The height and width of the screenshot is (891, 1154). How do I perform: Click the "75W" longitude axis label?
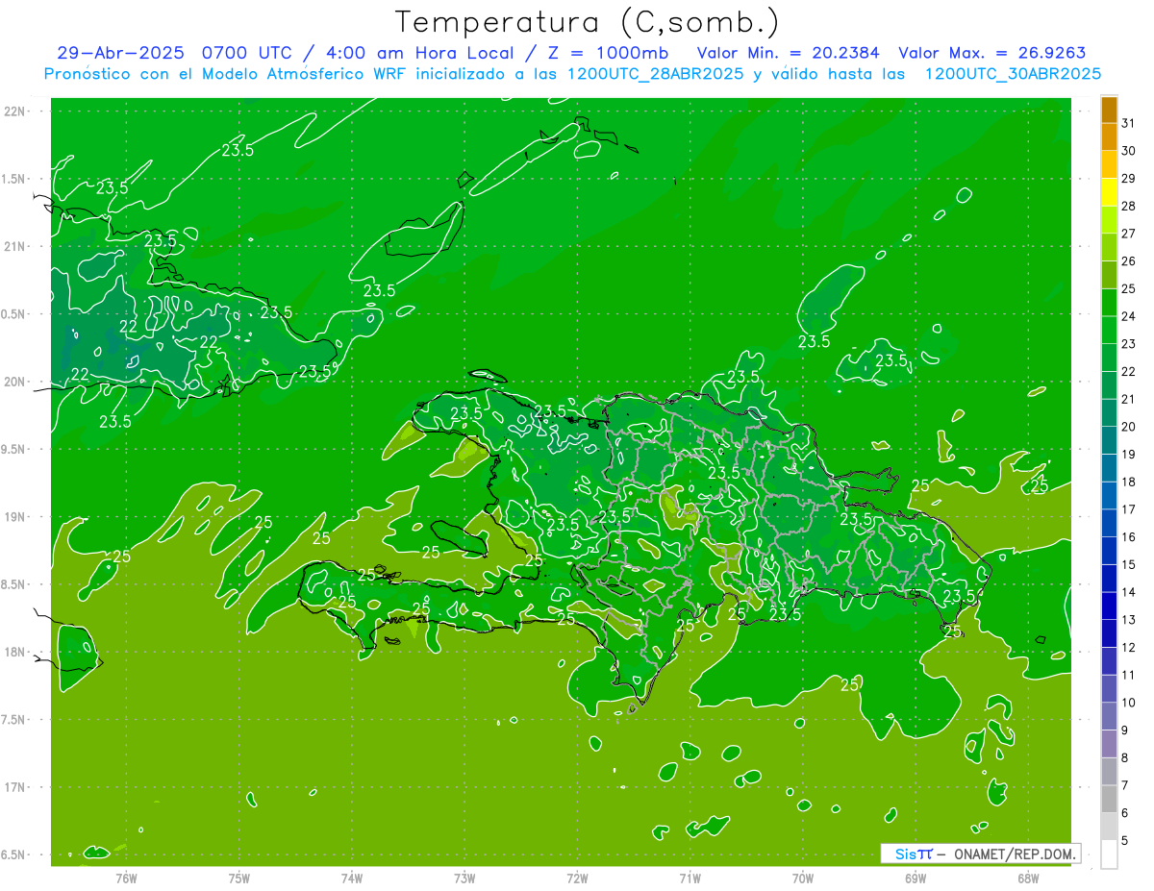[x=239, y=878]
